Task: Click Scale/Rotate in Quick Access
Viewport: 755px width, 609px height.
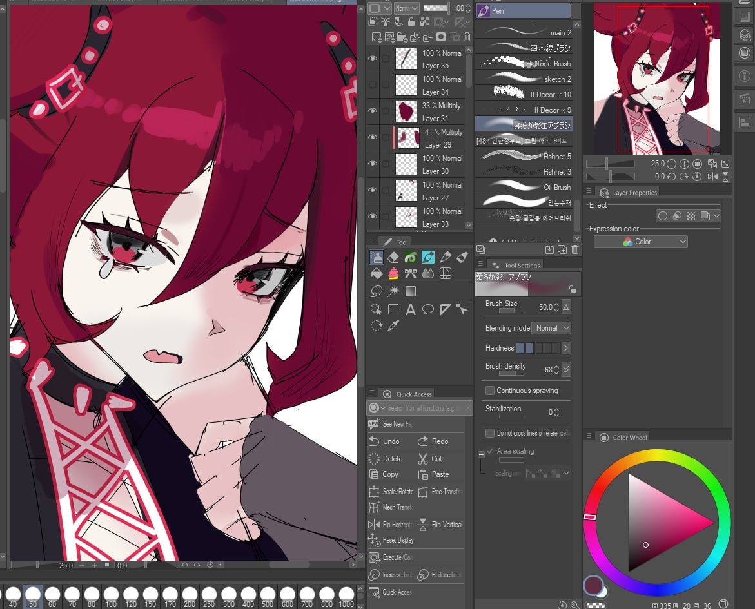Action: click(x=391, y=492)
